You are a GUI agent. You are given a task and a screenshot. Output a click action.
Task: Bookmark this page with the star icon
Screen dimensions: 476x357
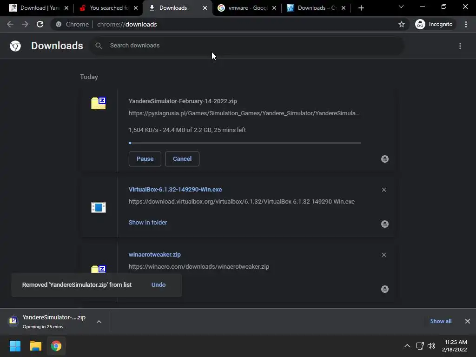point(402,24)
